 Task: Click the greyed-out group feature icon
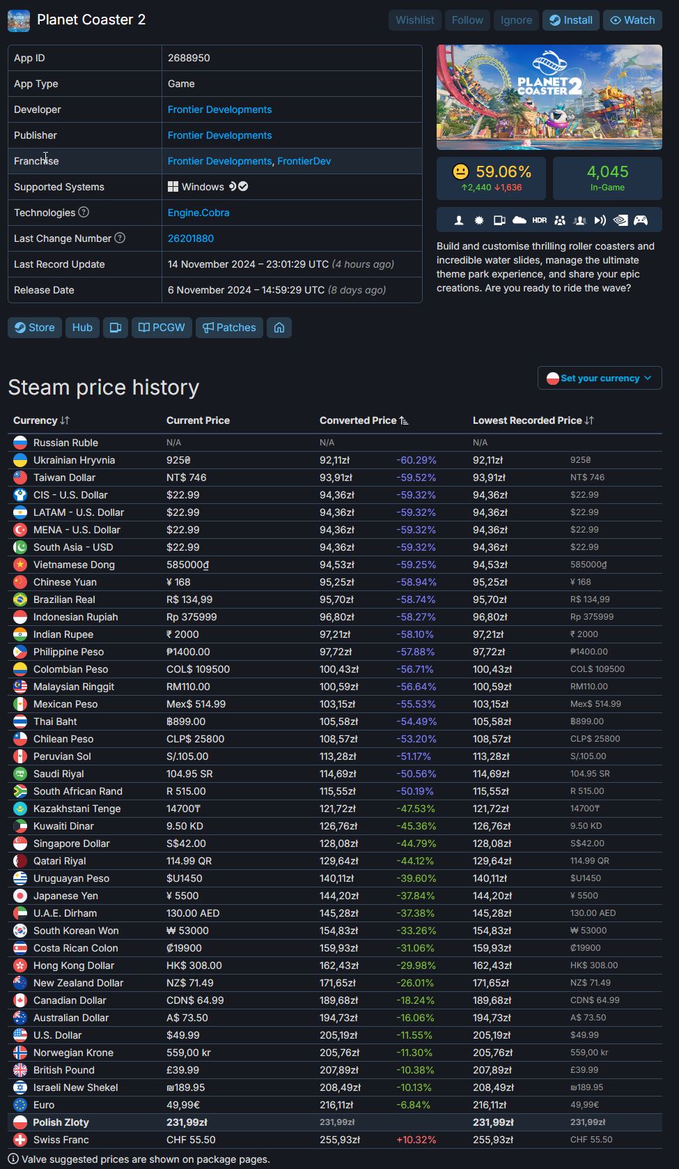tap(579, 220)
